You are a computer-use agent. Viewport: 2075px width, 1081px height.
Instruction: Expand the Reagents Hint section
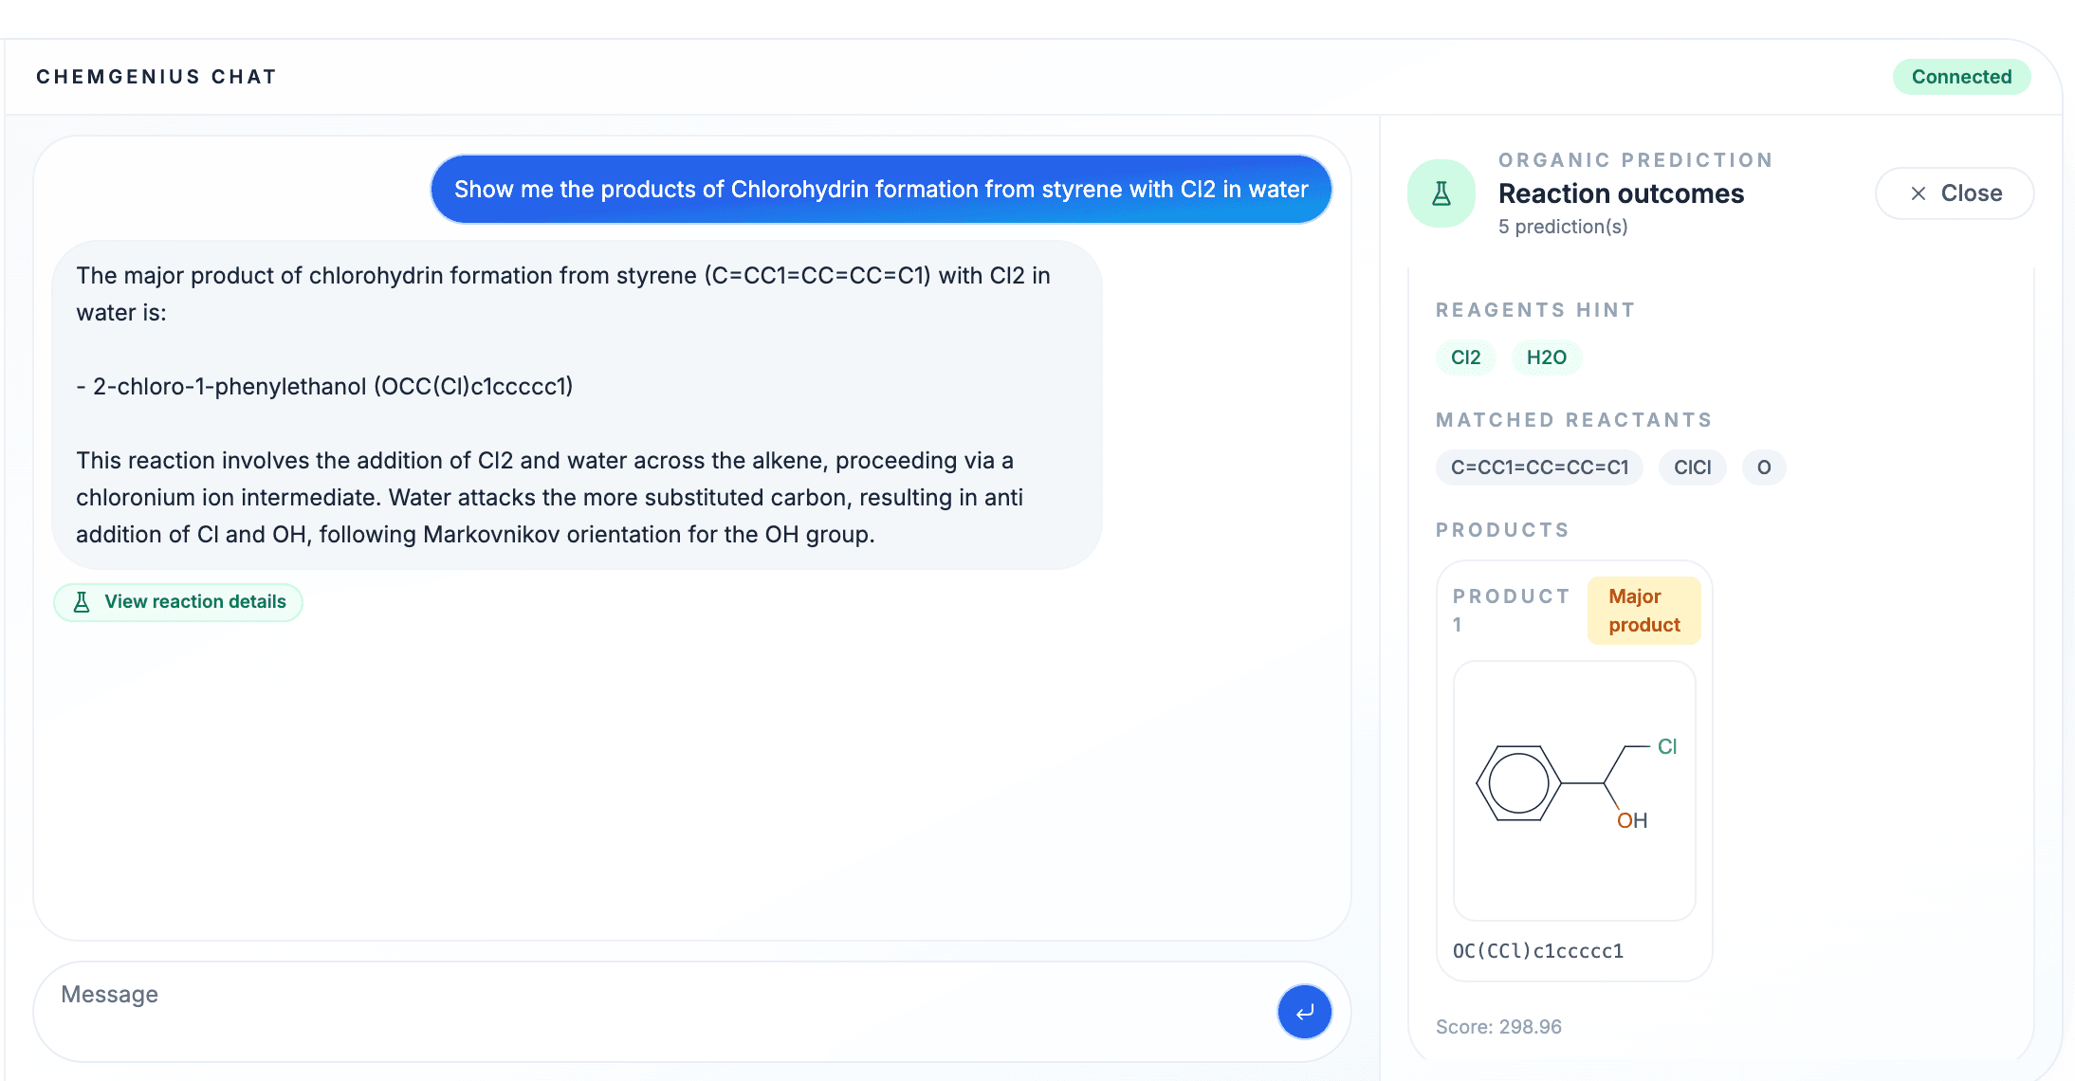tap(1535, 309)
